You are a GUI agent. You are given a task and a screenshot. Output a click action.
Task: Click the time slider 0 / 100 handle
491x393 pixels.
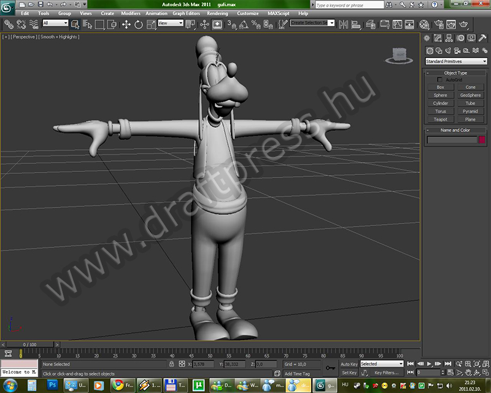tap(29, 344)
